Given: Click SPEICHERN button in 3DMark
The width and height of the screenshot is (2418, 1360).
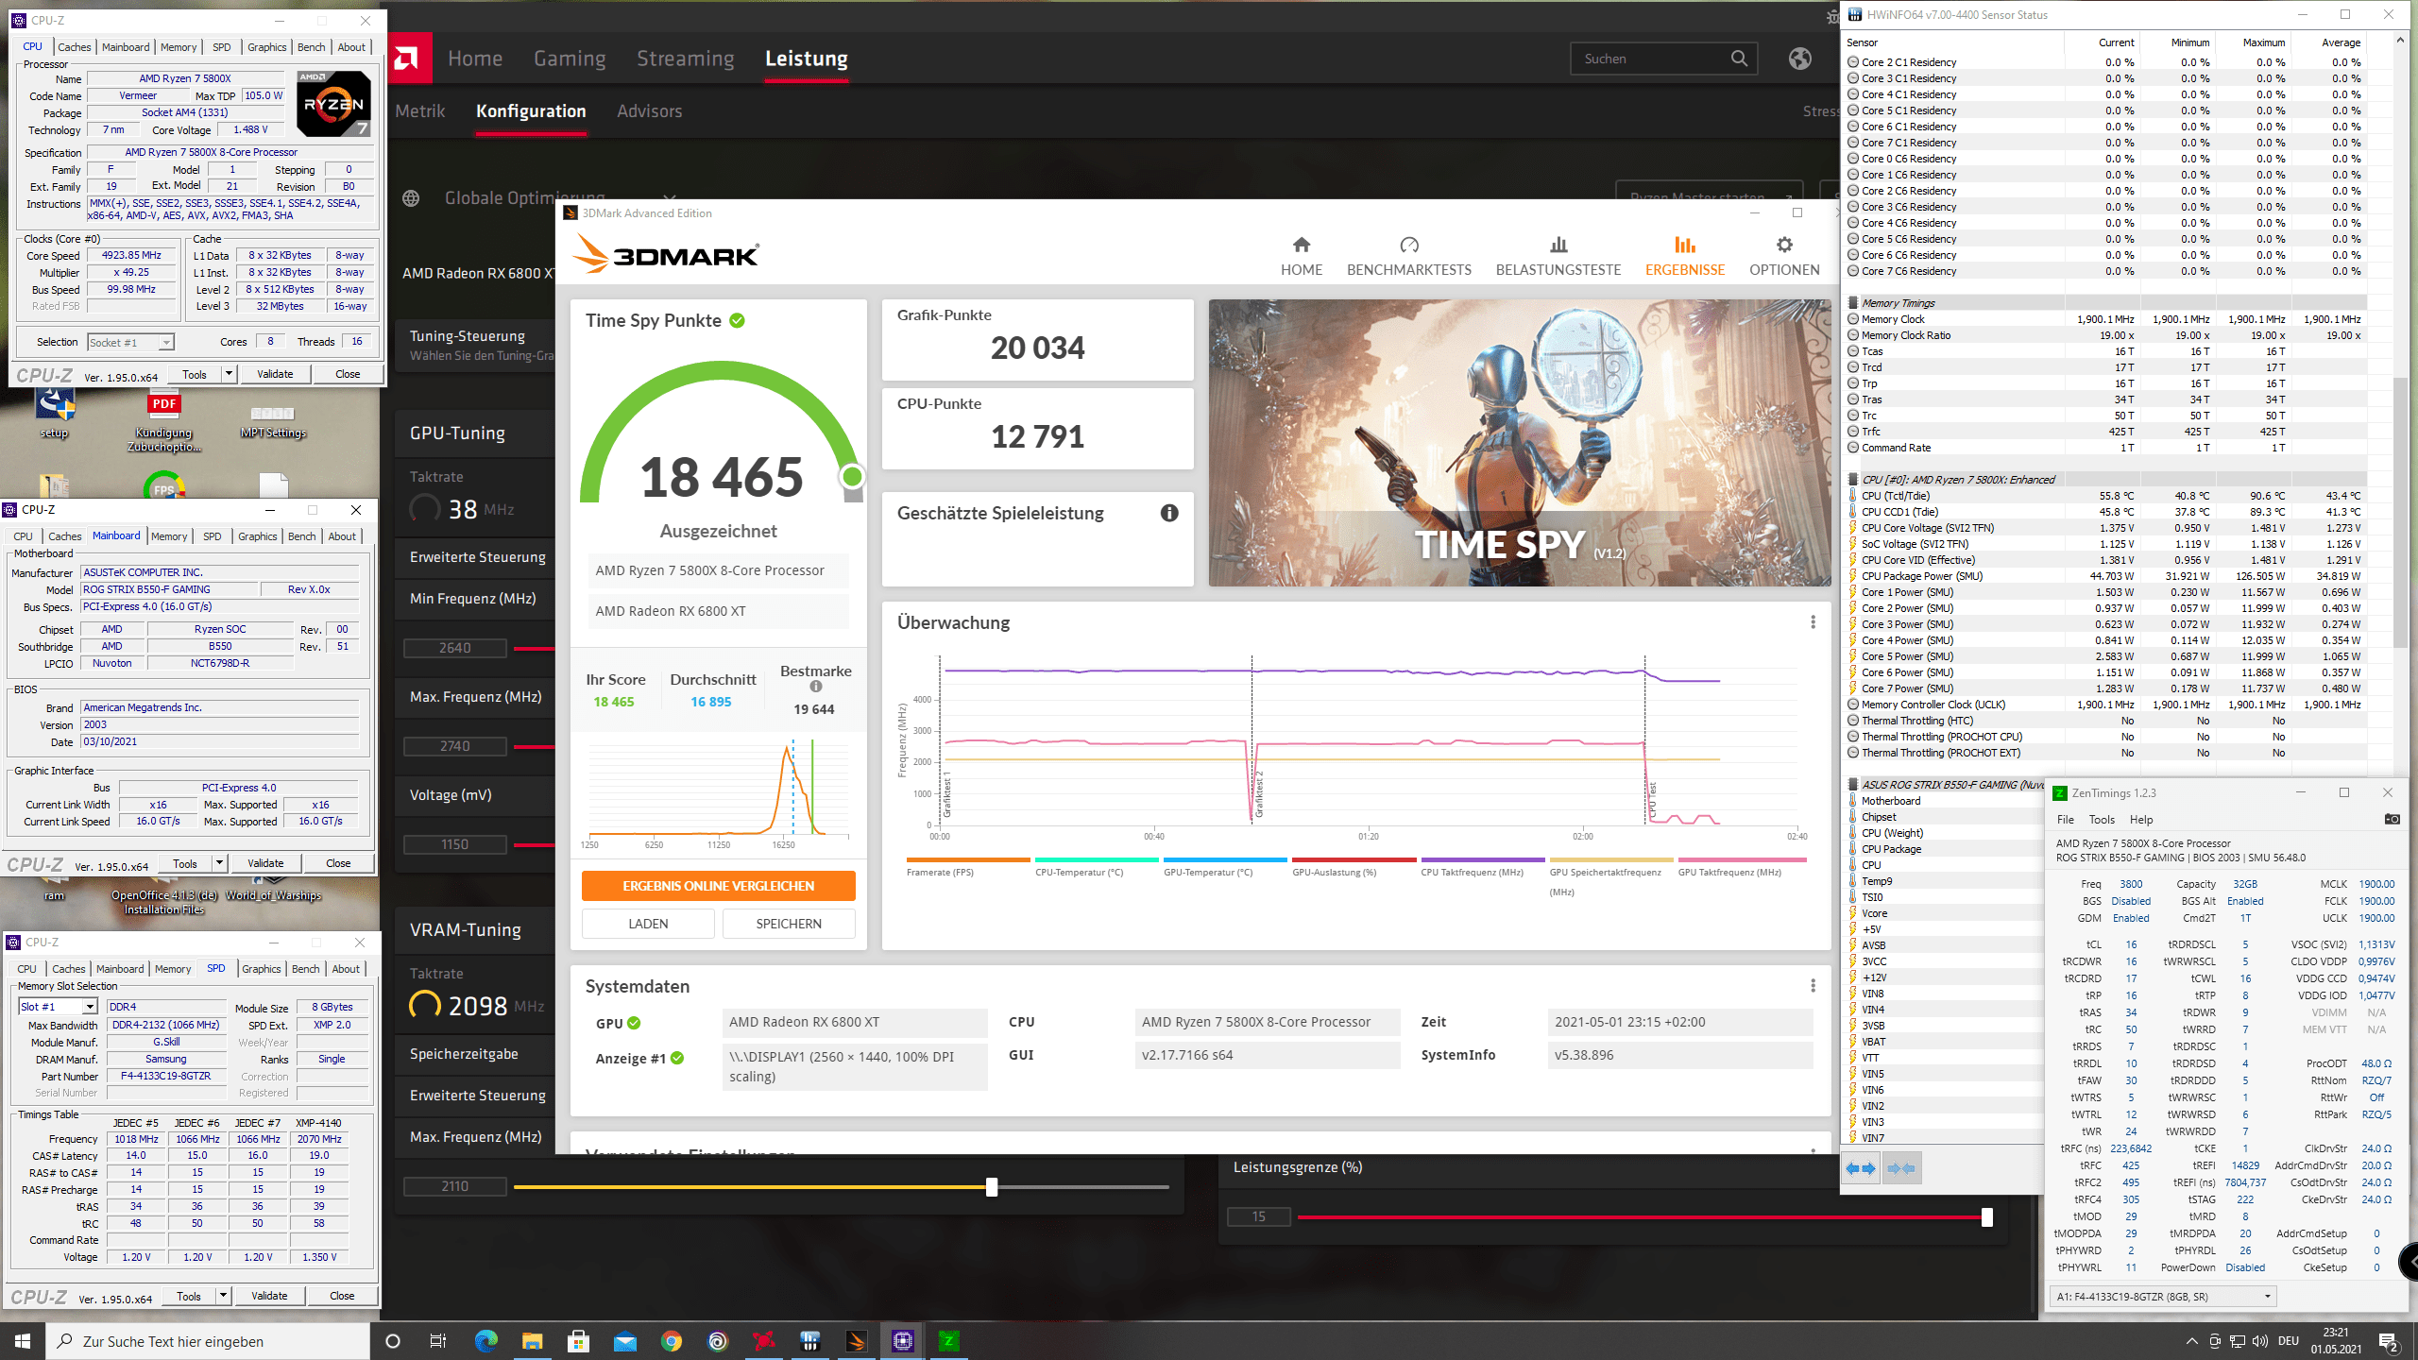Looking at the screenshot, I should point(789,924).
